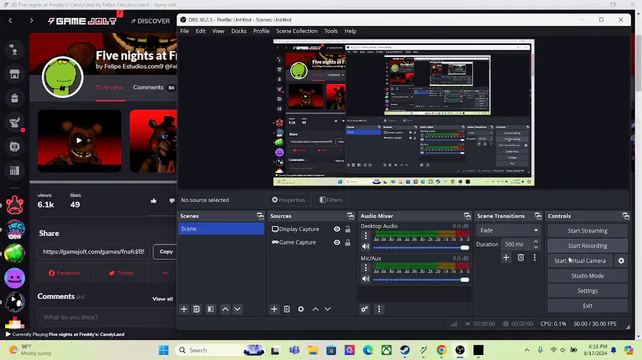Click the Exit button in Controls
The image size is (642, 360).
(588, 306)
